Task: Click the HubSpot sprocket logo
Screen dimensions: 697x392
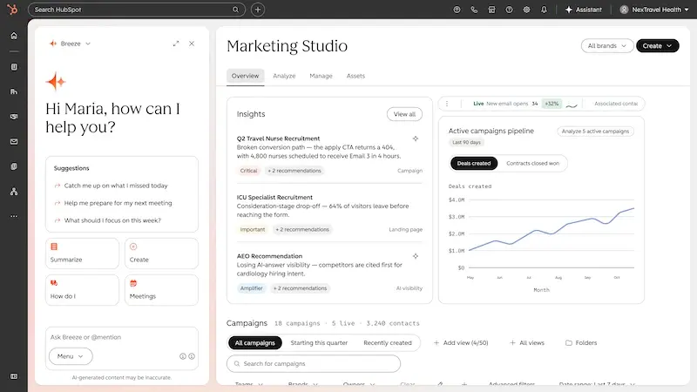Action: [x=12, y=9]
